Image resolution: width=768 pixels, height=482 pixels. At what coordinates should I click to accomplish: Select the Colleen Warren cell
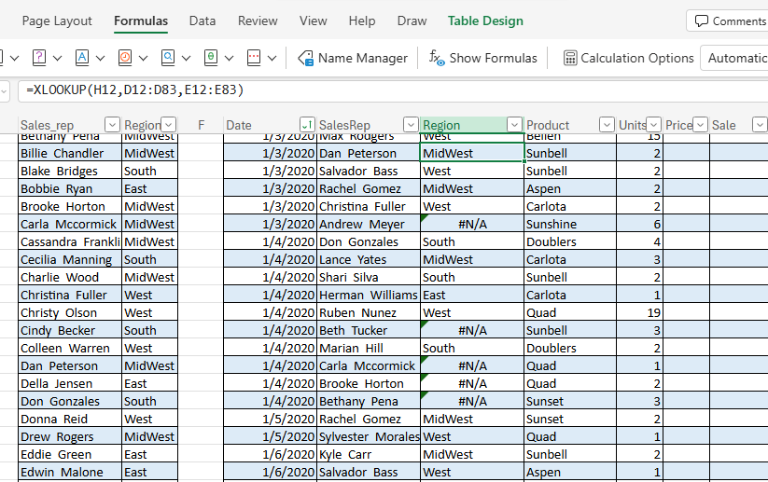click(x=70, y=348)
